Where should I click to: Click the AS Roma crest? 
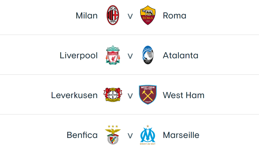(x=148, y=15)
